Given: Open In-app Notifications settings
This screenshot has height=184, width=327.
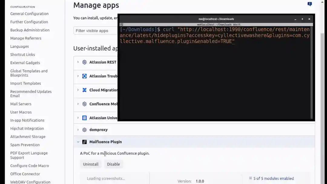Looking at the screenshot, I should click(27, 120).
